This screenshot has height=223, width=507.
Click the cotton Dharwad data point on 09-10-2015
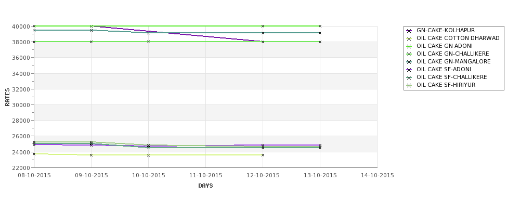coord(91,155)
